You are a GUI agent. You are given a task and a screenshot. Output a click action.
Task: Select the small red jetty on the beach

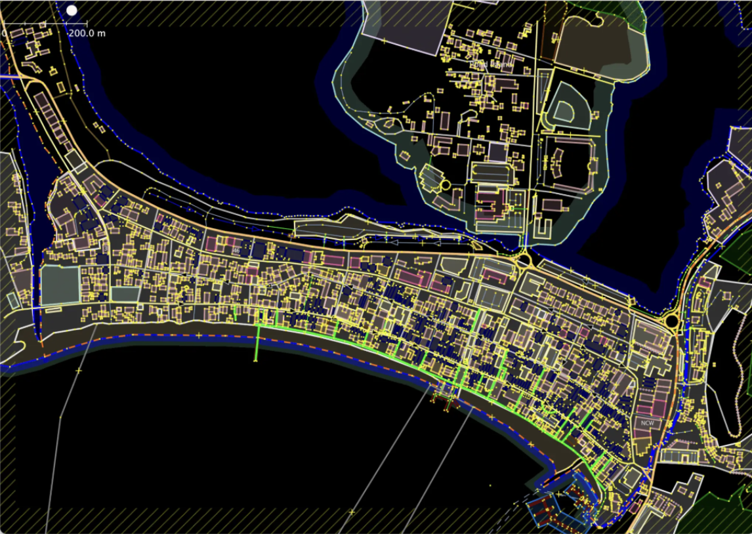click(x=448, y=403)
